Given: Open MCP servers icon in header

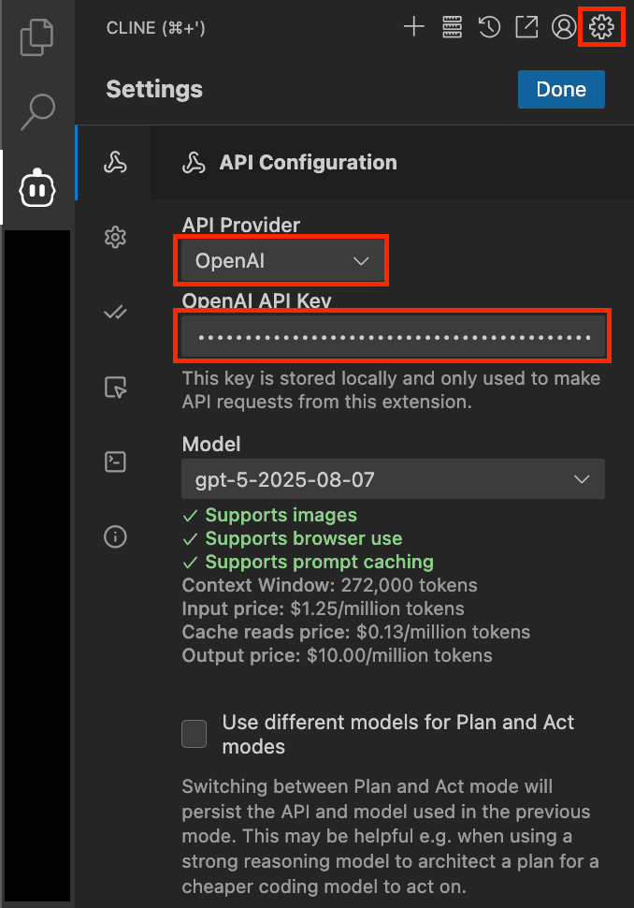Looking at the screenshot, I should click(x=452, y=26).
